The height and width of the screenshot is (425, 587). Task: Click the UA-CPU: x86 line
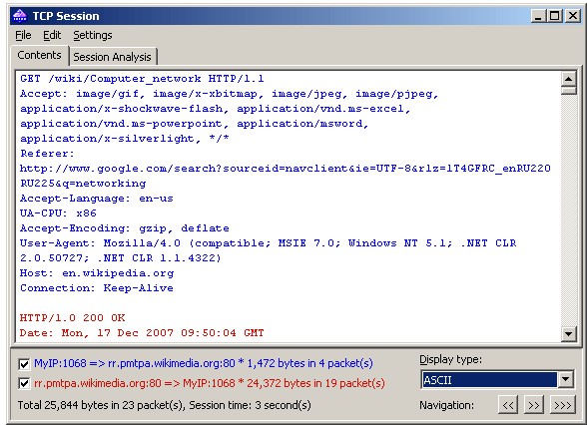(58, 213)
